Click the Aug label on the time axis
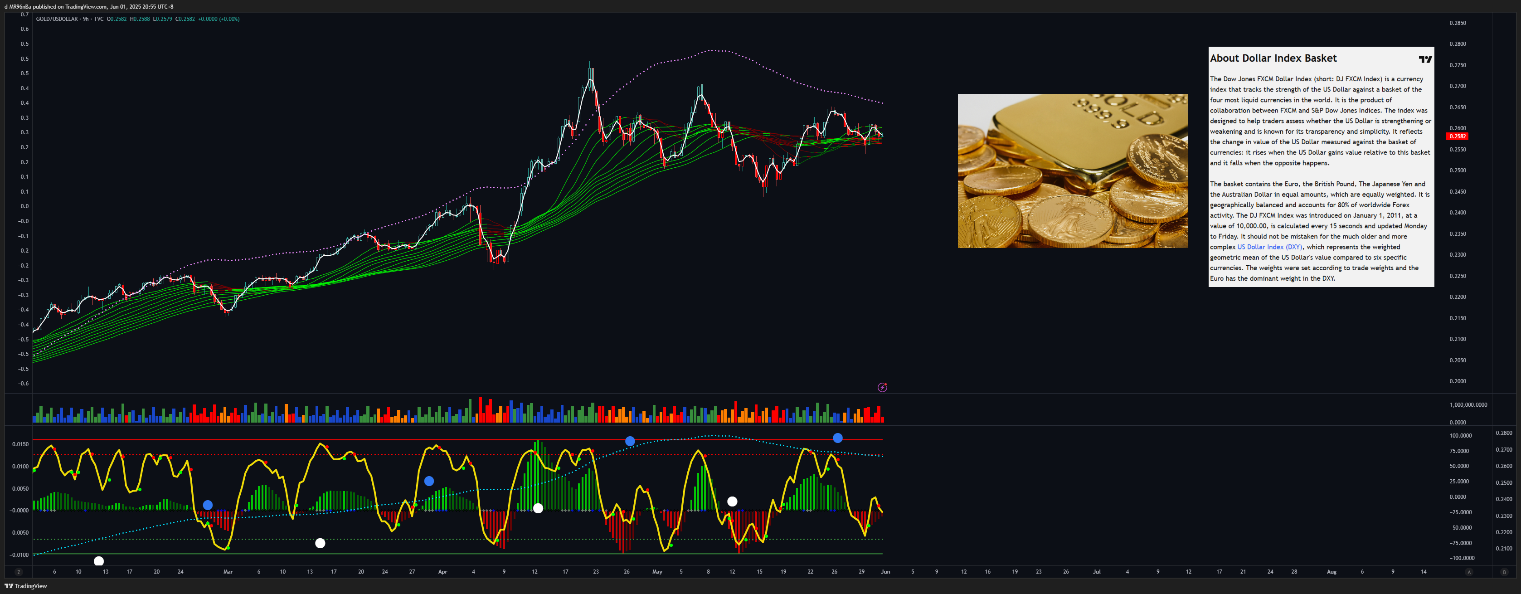1521x594 pixels. point(1331,572)
